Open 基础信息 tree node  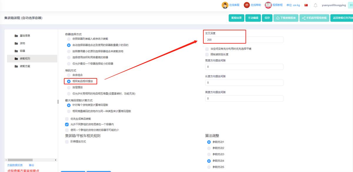(25, 36)
